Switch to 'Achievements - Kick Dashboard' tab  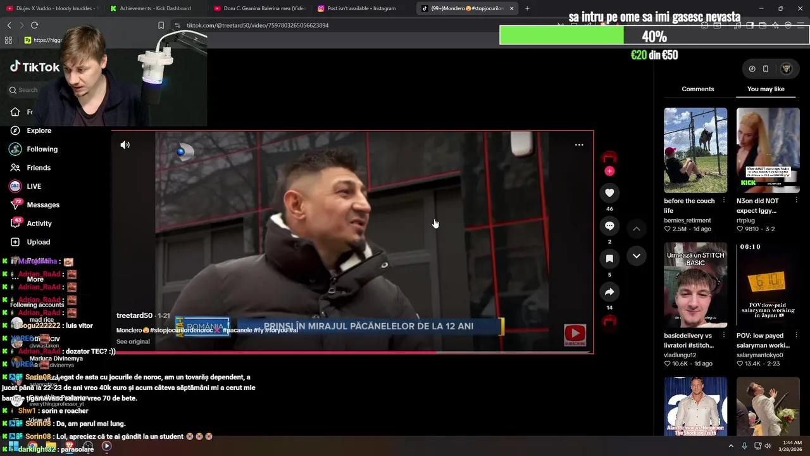(x=155, y=8)
